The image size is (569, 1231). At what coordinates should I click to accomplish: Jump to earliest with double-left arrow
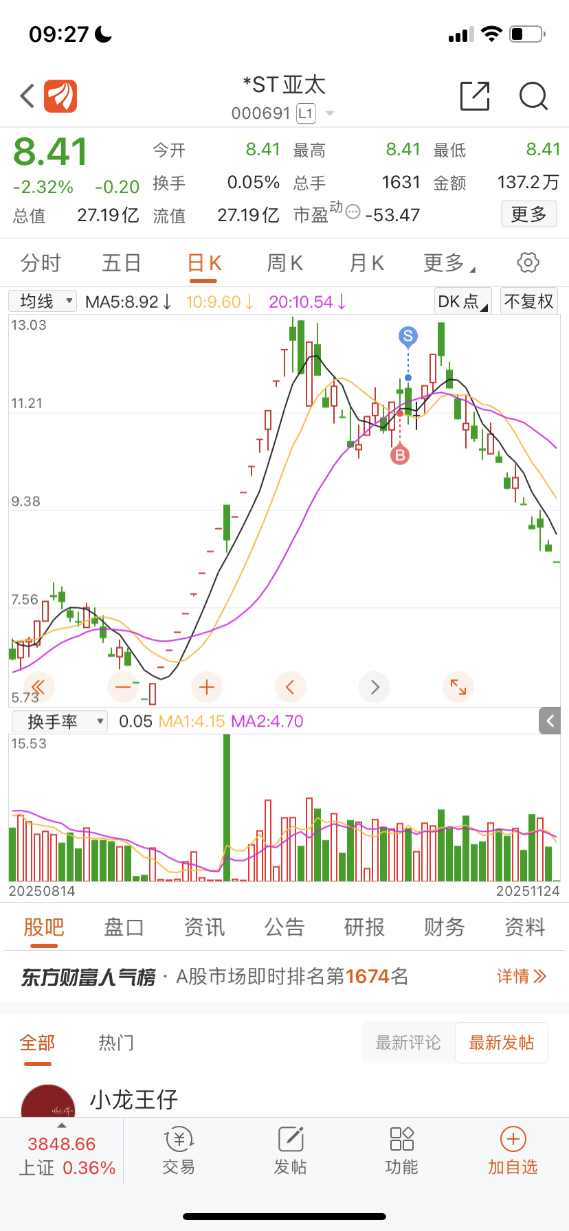pyautogui.click(x=38, y=687)
